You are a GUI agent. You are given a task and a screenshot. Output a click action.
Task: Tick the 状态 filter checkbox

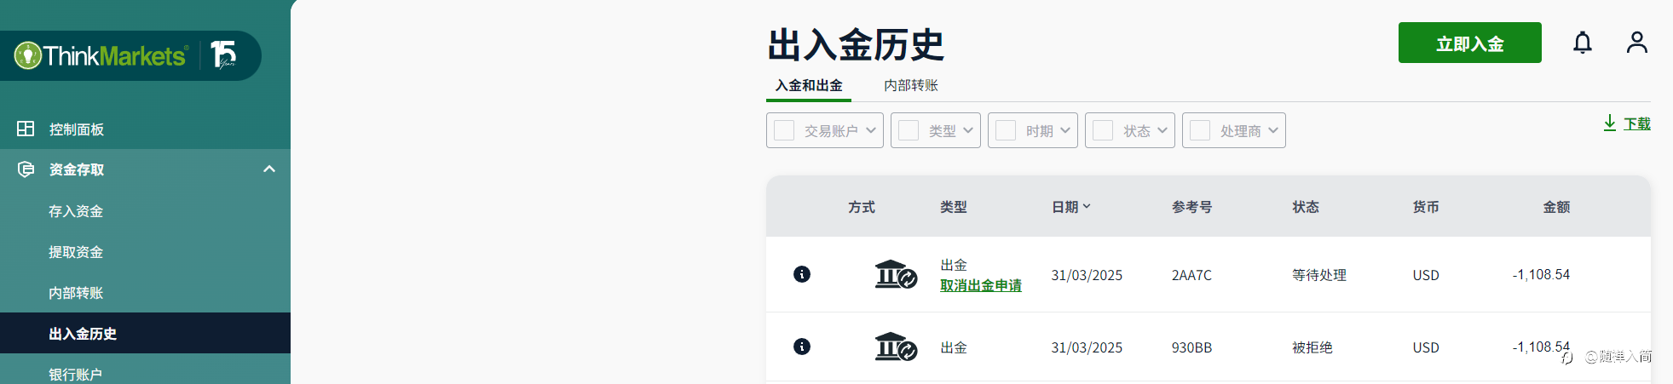1103,130
